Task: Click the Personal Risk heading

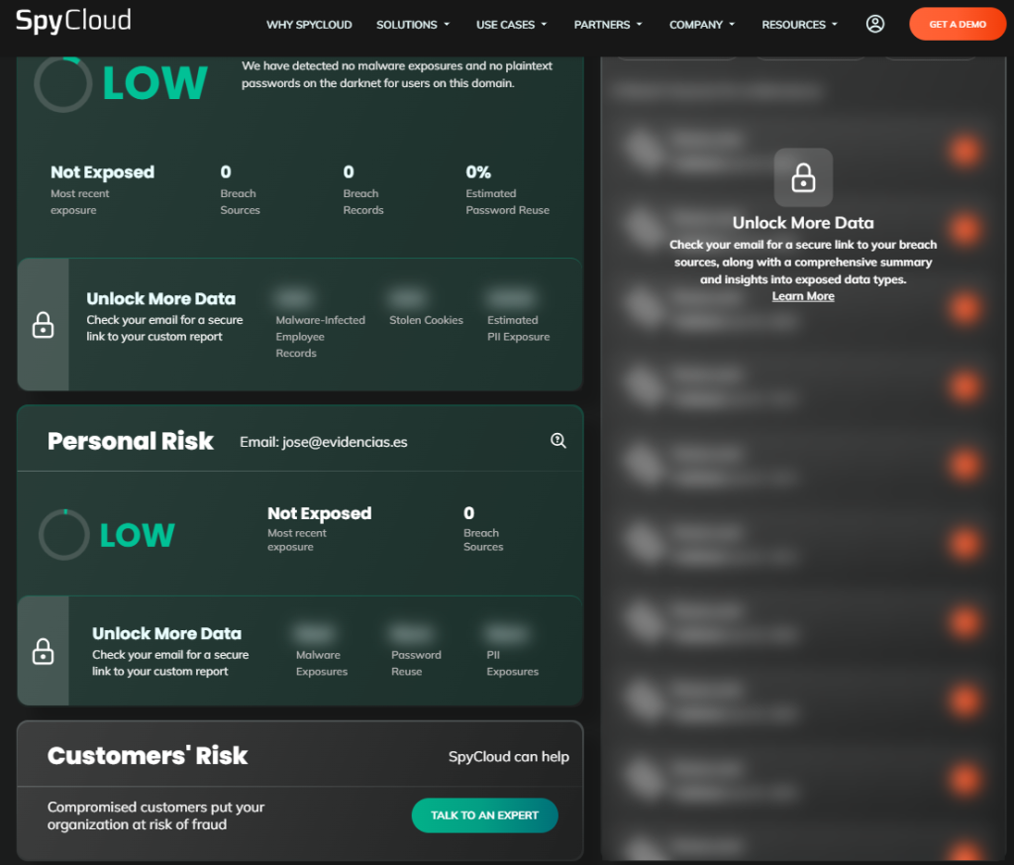Action: [x=131, y=441]
